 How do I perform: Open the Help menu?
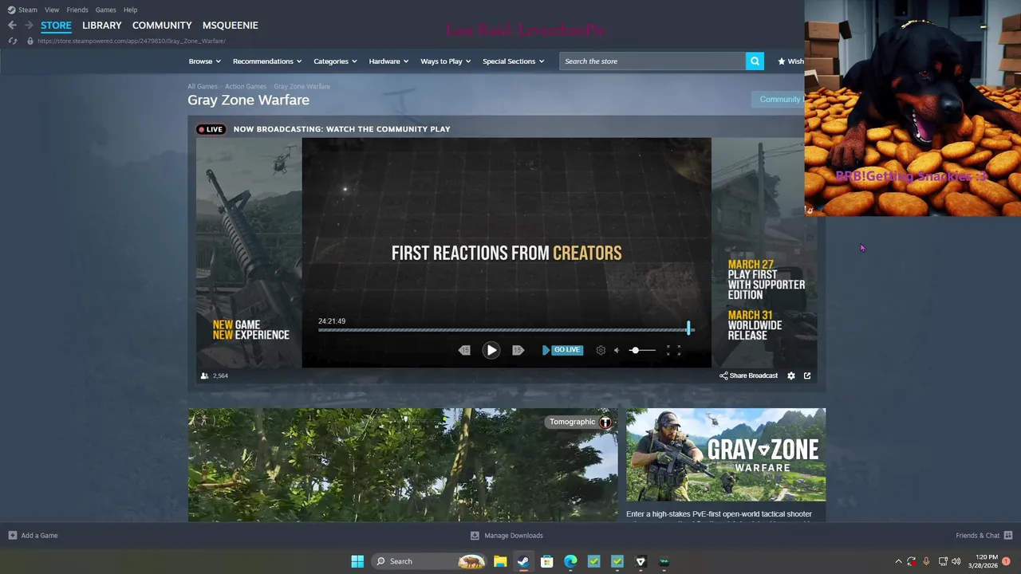coord(130,10)
